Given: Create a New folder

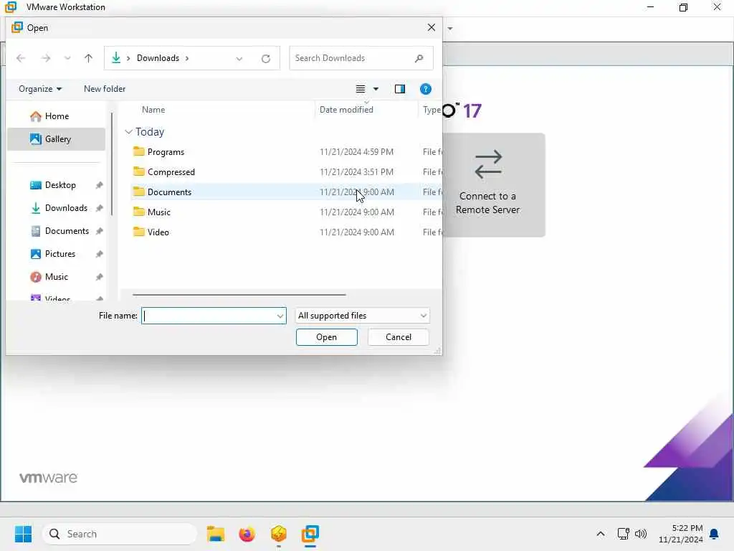Looking at the screenshot, I should point(105,88).
